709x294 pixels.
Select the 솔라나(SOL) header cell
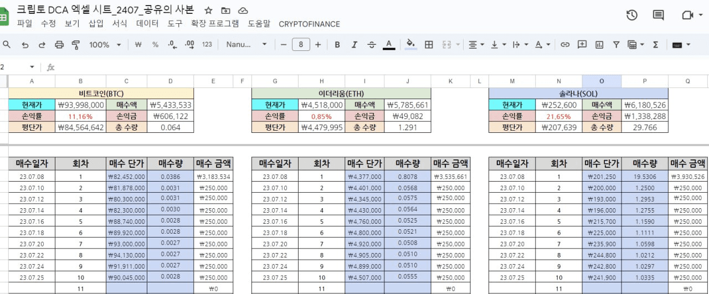(578, 94)
